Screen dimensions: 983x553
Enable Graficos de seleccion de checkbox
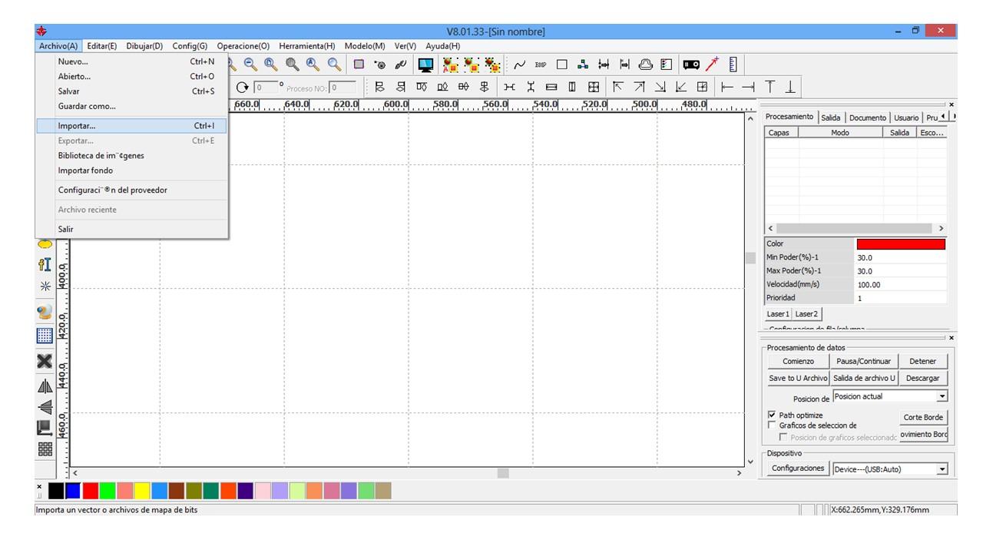pos(773,425)
